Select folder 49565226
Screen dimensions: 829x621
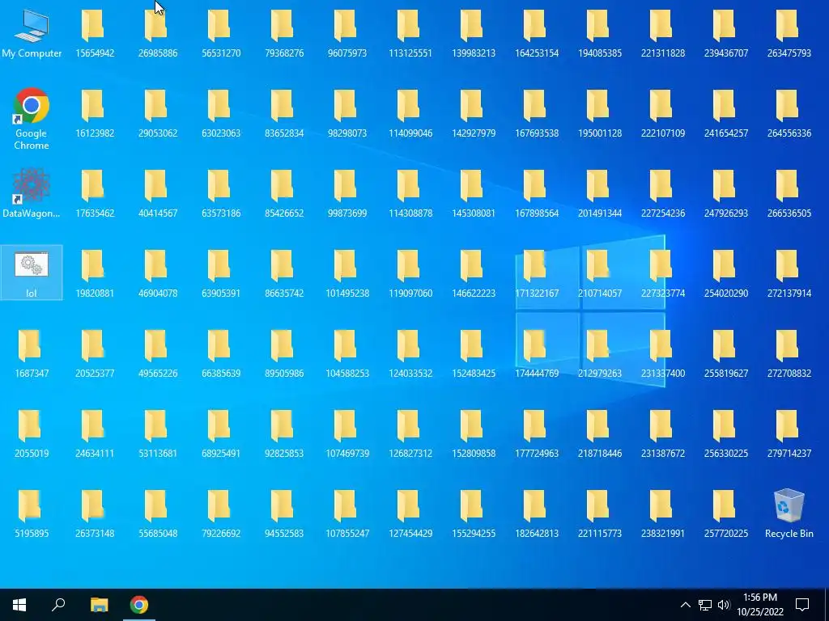pyautogui.click(x=158, y=353)
